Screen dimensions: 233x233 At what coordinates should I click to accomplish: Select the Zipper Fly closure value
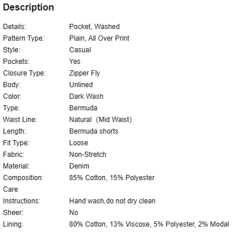(85, 73)
